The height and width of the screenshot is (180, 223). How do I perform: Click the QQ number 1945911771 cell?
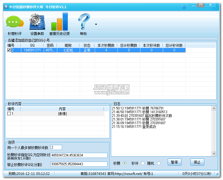point(32,50)
